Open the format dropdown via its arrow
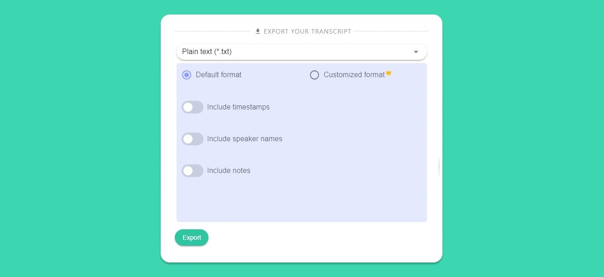Viewport: 604px width, 277px height. 416,52
